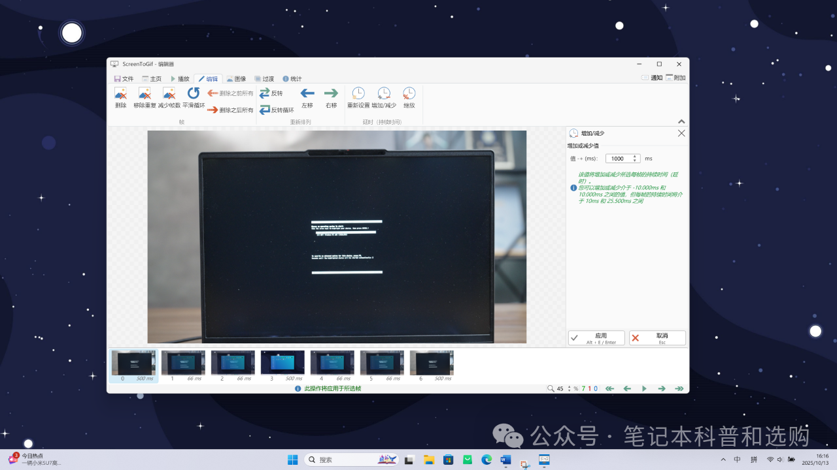Click the 取消 (Cancel) button
Viewport: 837px width, 470px height.
[657, 337]
